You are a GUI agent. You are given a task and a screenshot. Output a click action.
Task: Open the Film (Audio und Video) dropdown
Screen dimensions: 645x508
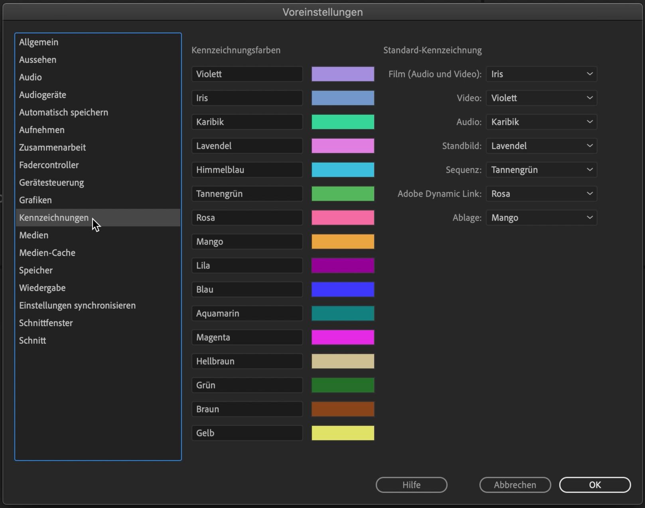click(541, 74)
